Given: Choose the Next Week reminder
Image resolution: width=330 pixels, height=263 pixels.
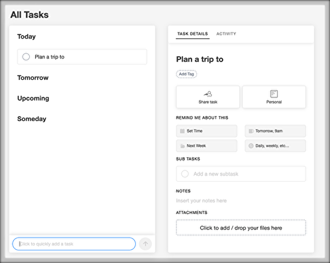Looking at the screenshot, I should 206,146.
